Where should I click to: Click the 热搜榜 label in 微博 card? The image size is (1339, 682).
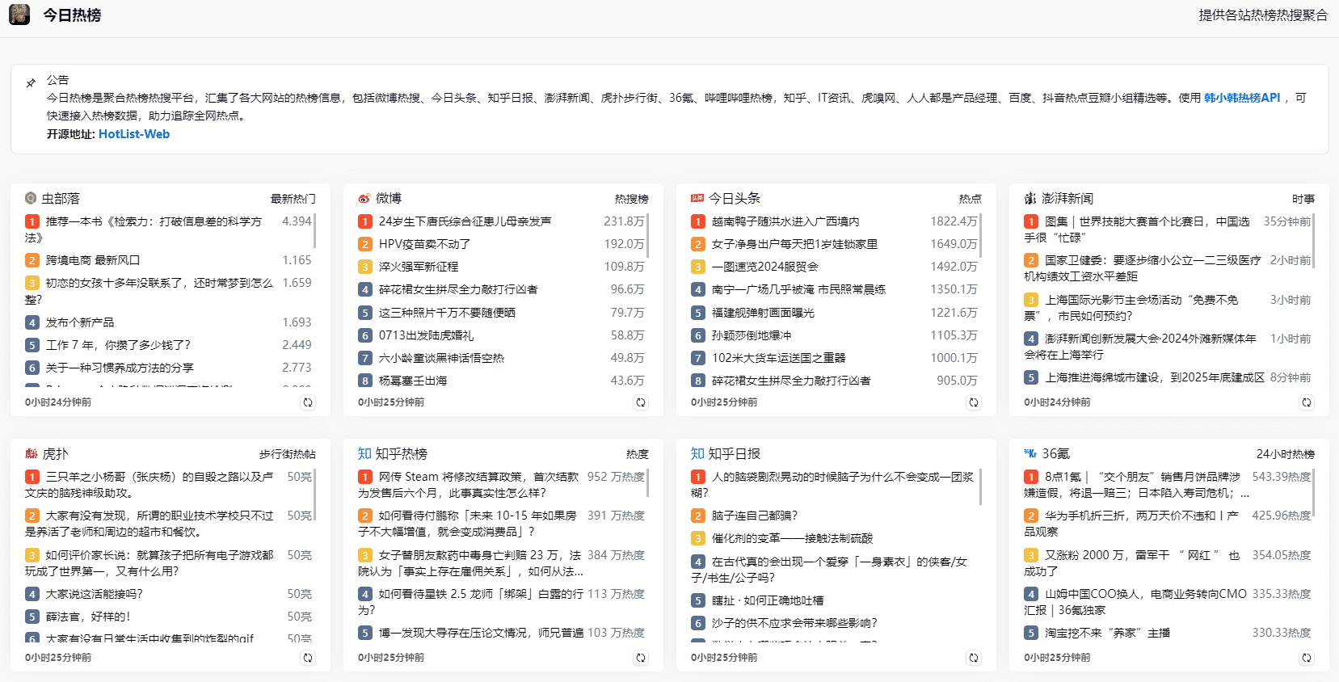(631, 199)
